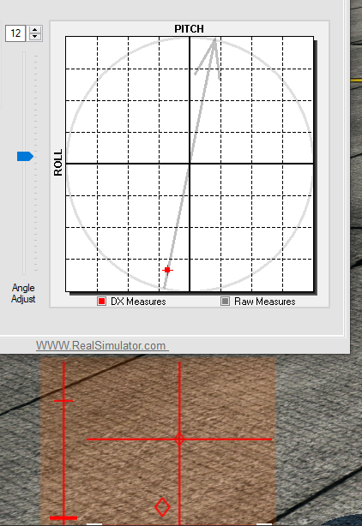Click the red DX Measures legend square
The height and width of the screenshot is (526, 362).
(x=102, y=302)
